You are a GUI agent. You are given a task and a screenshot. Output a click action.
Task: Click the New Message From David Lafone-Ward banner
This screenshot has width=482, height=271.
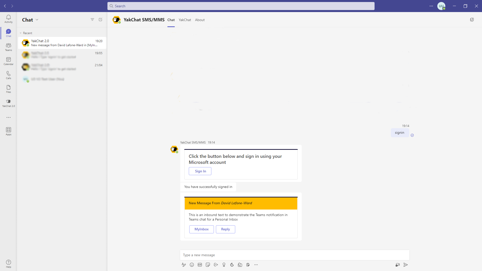(241, 203)
